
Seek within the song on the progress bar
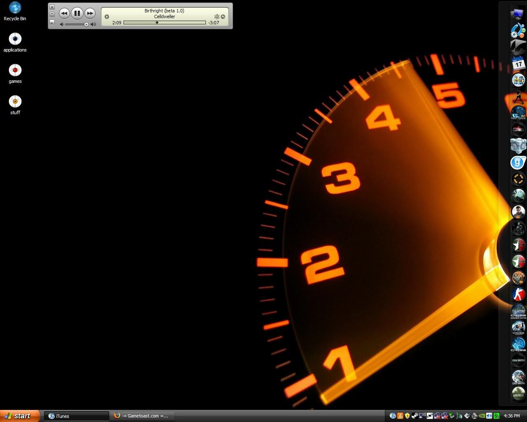point(164,23)
